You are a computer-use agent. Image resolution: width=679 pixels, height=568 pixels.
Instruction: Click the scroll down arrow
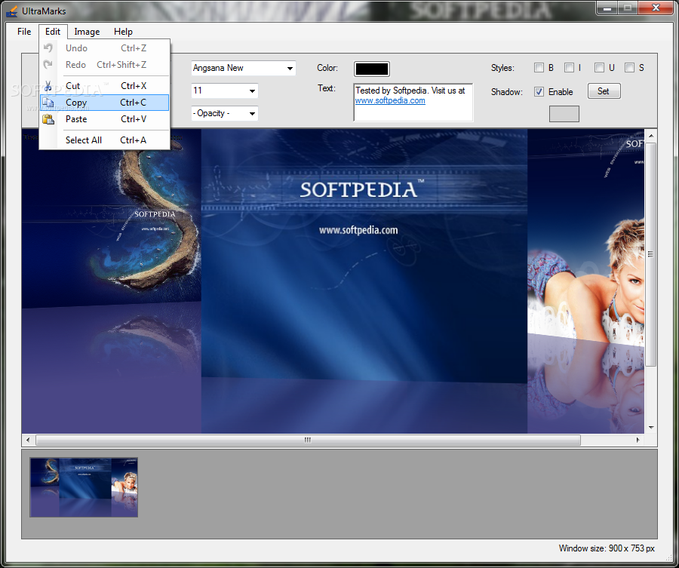tap(651, 427)
